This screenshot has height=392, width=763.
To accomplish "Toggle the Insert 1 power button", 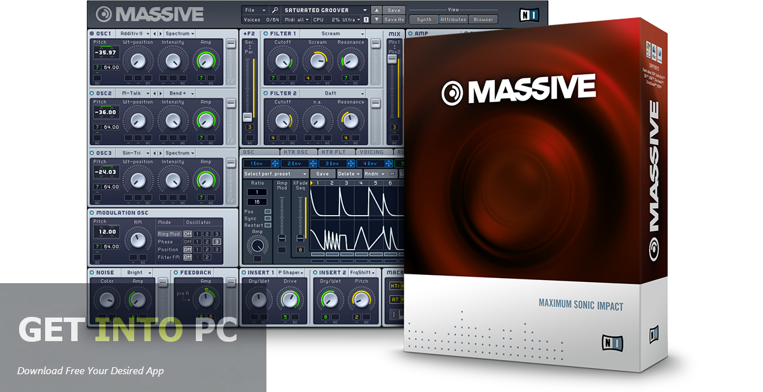I will click(244, 272).
